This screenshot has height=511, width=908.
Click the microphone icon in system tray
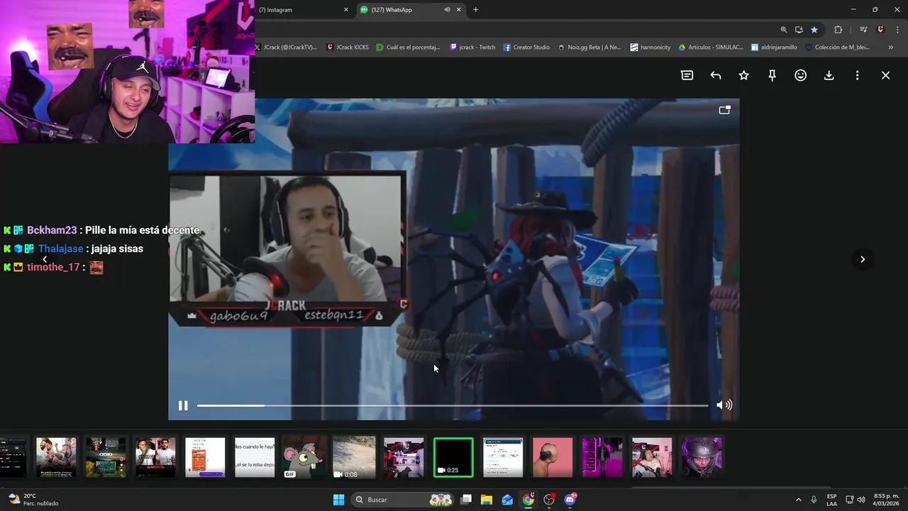pos(814,500)
